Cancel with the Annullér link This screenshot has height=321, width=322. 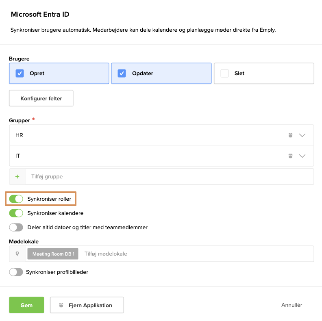[292, 305]
